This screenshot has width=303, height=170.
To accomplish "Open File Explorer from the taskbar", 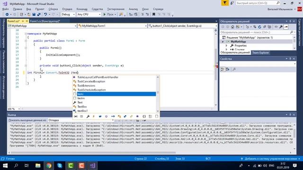I will click(x=38, y=166).
